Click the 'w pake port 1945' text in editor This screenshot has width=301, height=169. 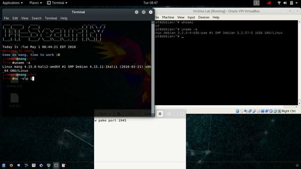tap(111, 121)
